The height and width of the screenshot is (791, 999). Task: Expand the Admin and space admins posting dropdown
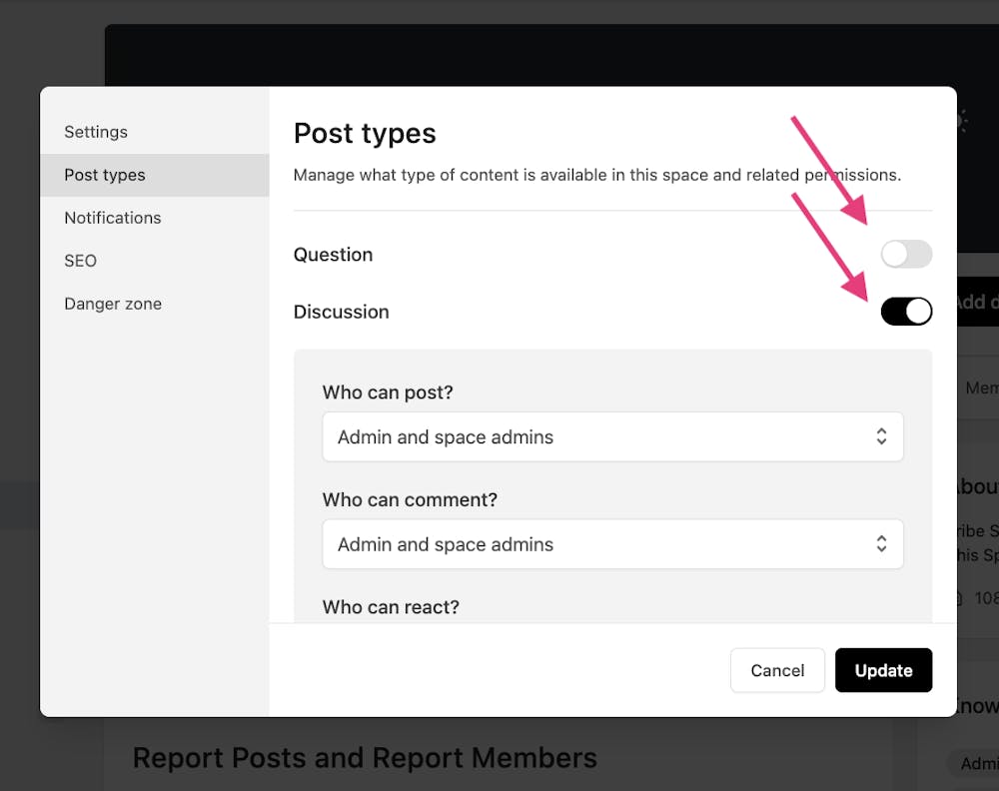[612, 436]
